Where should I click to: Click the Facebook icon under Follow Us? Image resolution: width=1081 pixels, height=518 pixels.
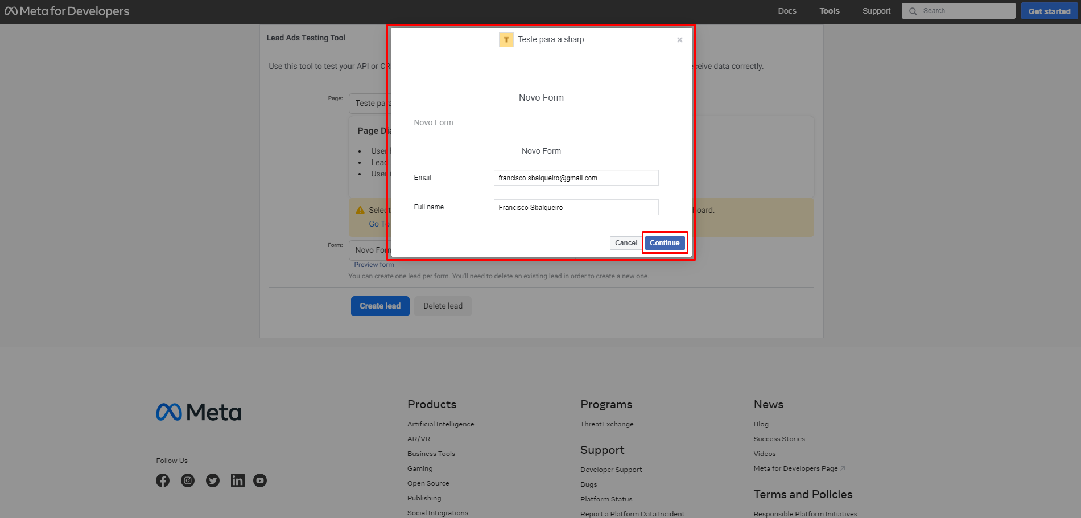tap(163, 480)
